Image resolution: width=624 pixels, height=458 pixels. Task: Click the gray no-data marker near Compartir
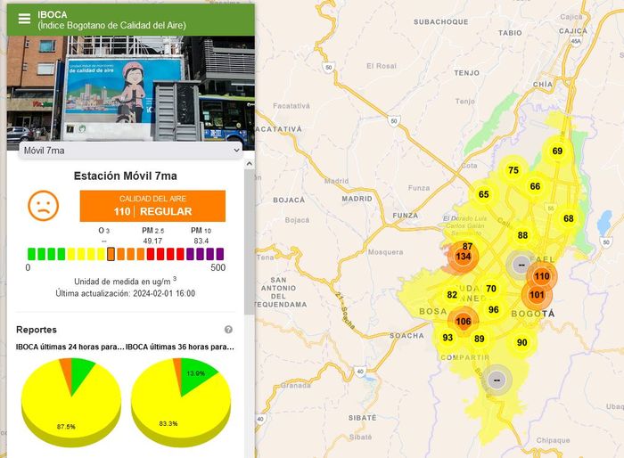click(497, 379)
